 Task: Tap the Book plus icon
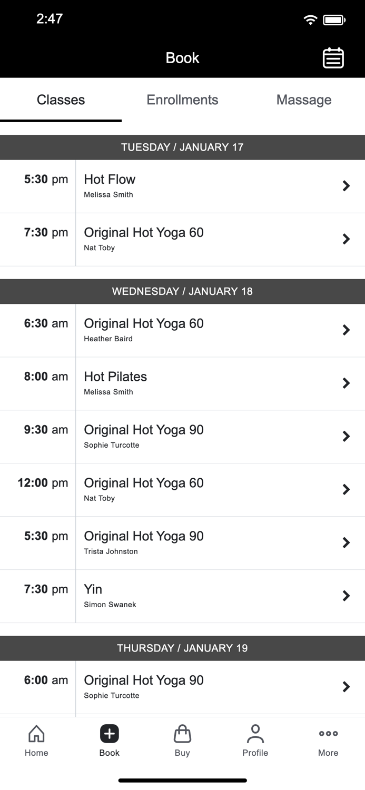tap(109, 733)
